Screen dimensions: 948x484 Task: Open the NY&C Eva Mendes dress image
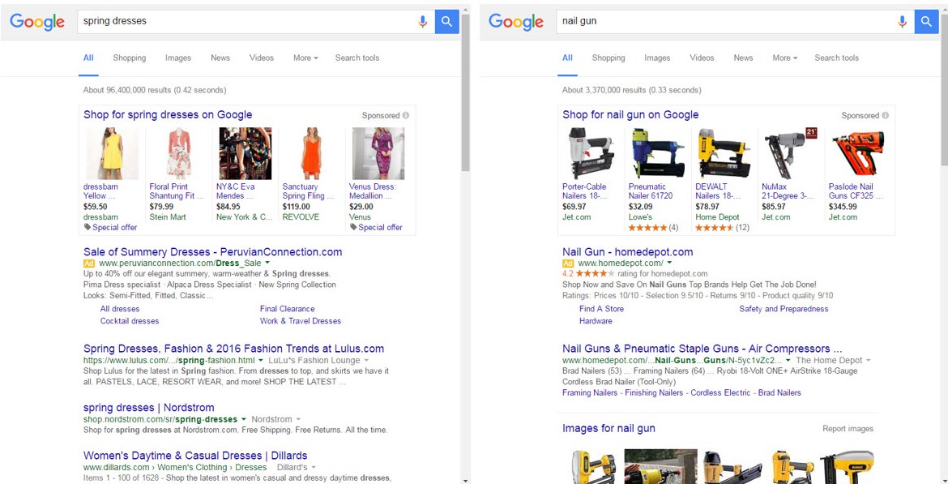point(245,153)
